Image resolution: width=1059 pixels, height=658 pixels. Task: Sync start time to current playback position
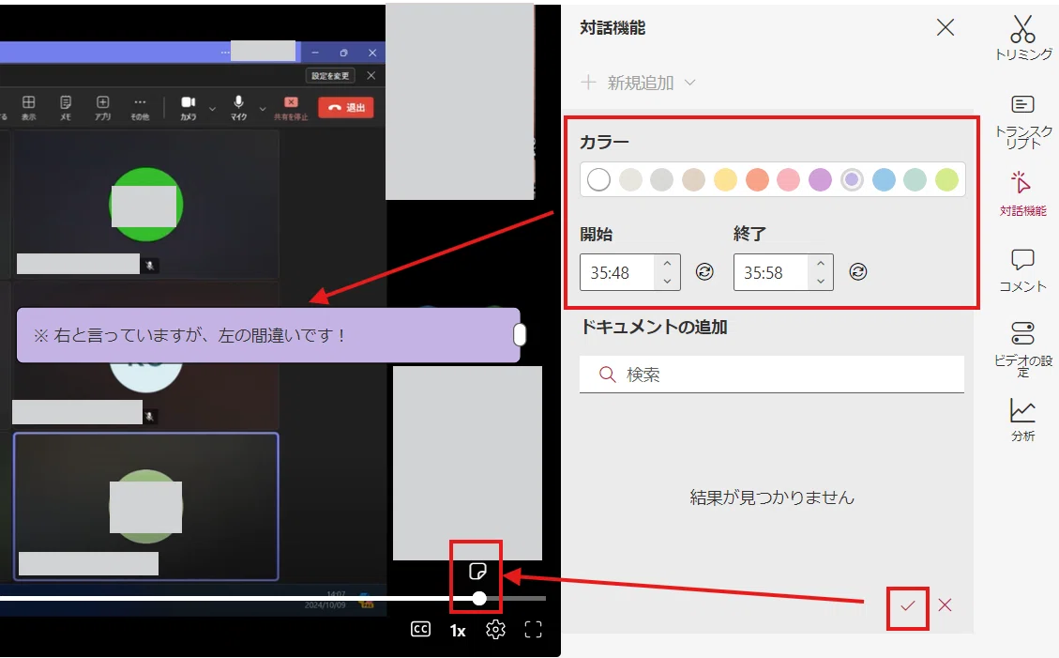point(704,271)
